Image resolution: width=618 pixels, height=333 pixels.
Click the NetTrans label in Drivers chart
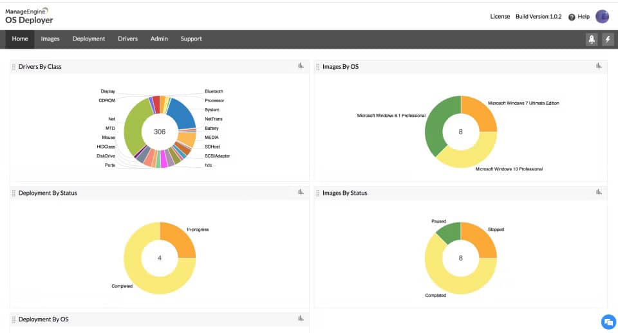point(213,119)
